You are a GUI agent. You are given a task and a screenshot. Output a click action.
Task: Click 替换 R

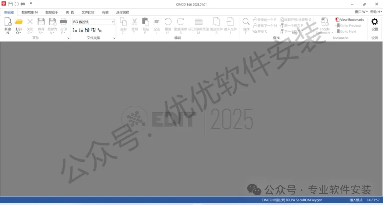260,31
